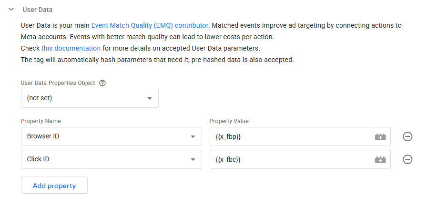Click the {{x_fbp}} property value field
The width and height of the screenshot is (426, 199).
pos(290,136)
